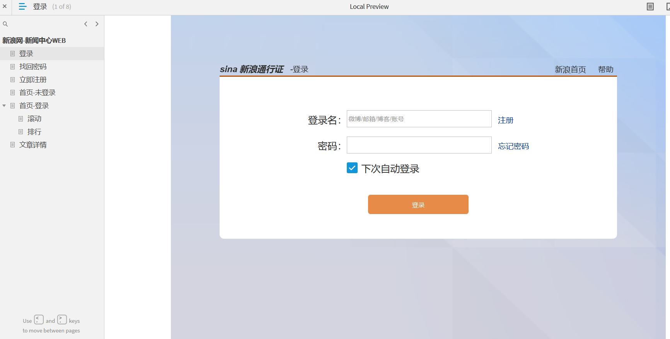Collapse the 首页-登录 tree node arrow
This screenshot has width=670, height=339.
tap(4, 106)
